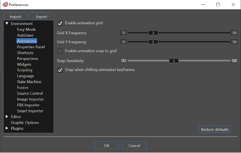Close the Preferences window
Image resolution: width=241 pixels, height=153 pixels.
[233, 4]
